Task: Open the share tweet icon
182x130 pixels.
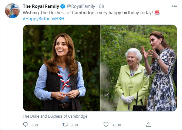Action: [149, 125]
